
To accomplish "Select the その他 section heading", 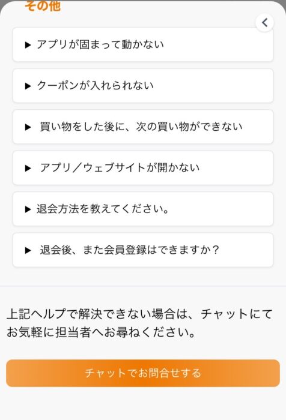I will pos(43,6).
